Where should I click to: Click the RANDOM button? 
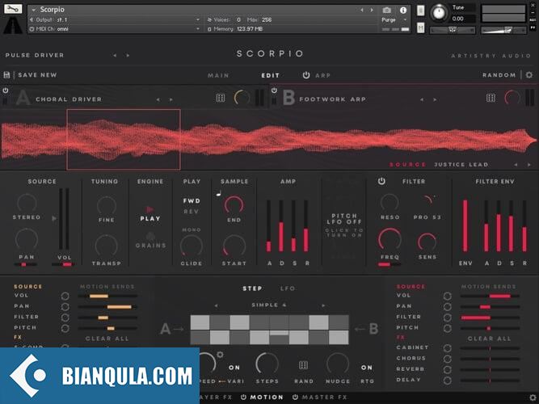click(499, 75)
